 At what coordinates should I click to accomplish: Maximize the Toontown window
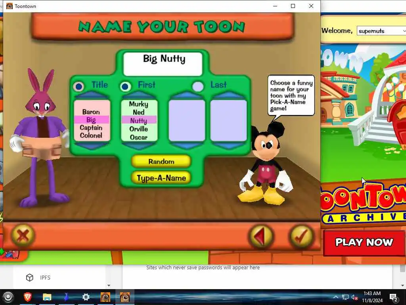click(x=293, y=6)
